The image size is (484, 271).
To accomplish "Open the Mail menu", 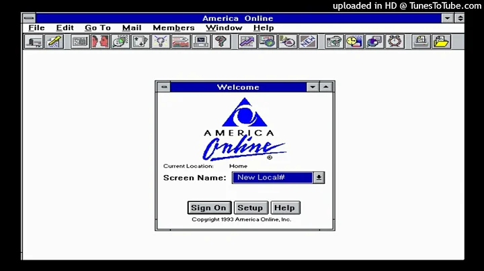I will tap(132, 28).
